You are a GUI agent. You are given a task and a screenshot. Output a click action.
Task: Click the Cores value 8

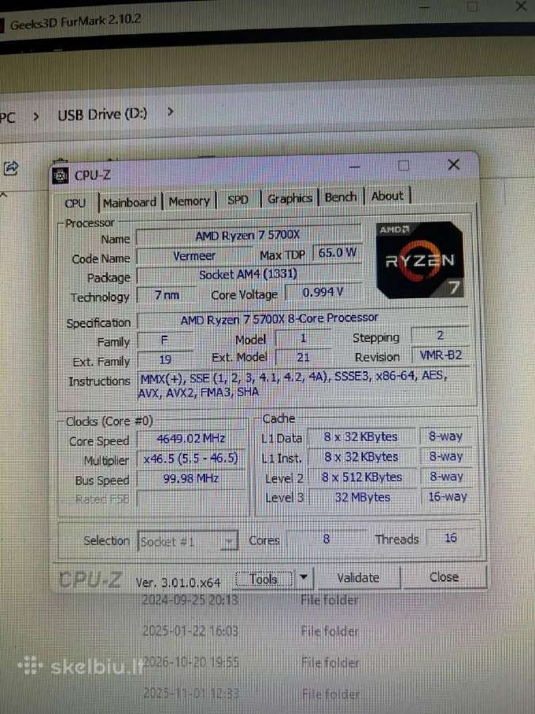coord(327,539)
